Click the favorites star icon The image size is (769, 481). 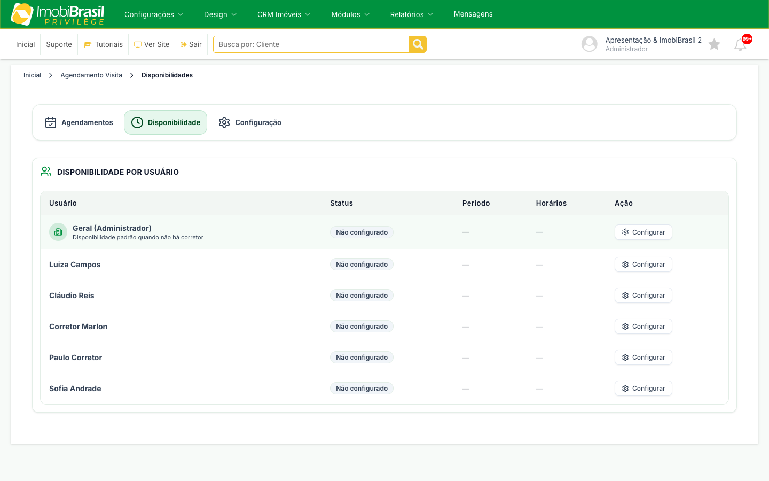(x=714, y=44)
